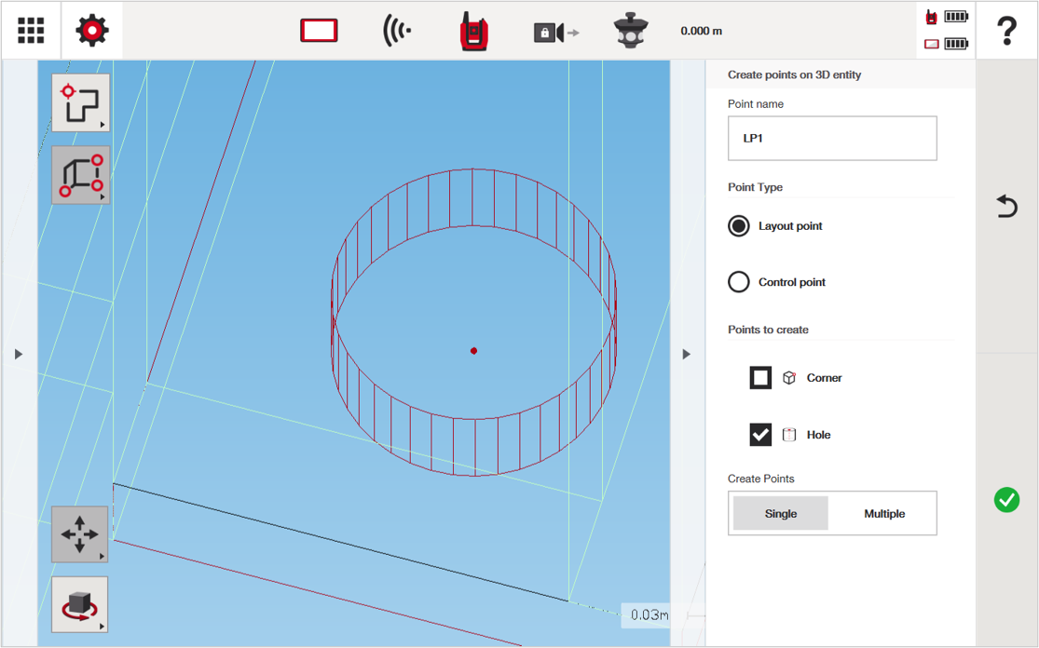Image resolution: width=1039 pixels, height=648 pixels.
Task: Disable the Hole checkbox
Action: 760,434
